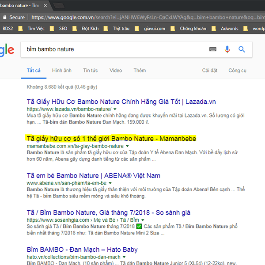Switch to the Tin tức tab

click(x=91, y=70)
